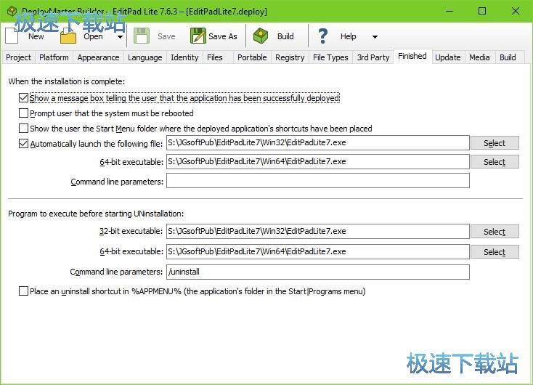The width and height of the screenshot is (533, 385).
Task: Click the Open folder icon
Action: coord(68,36)
